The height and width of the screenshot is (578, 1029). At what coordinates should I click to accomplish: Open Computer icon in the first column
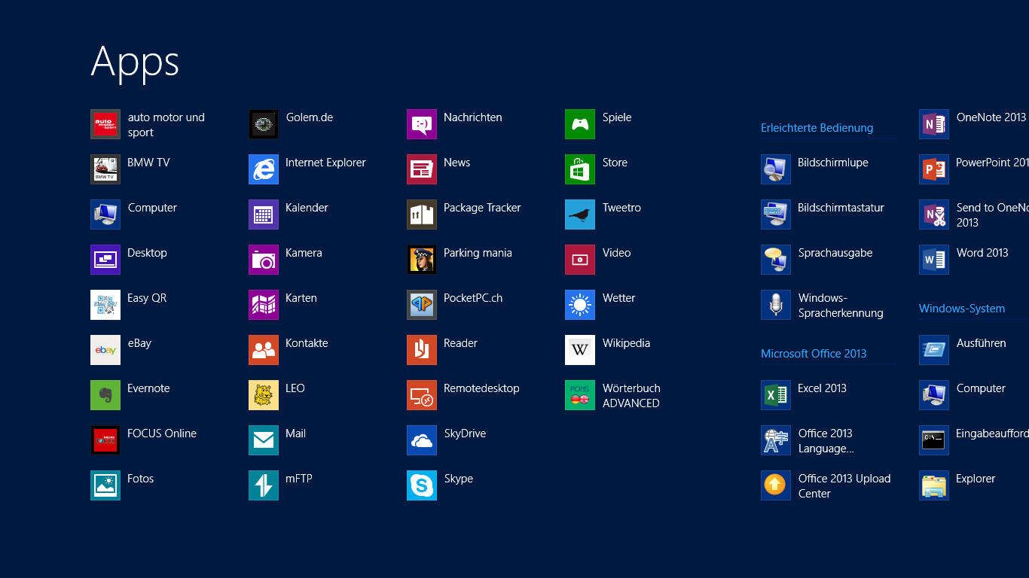(x=105, y=214)
